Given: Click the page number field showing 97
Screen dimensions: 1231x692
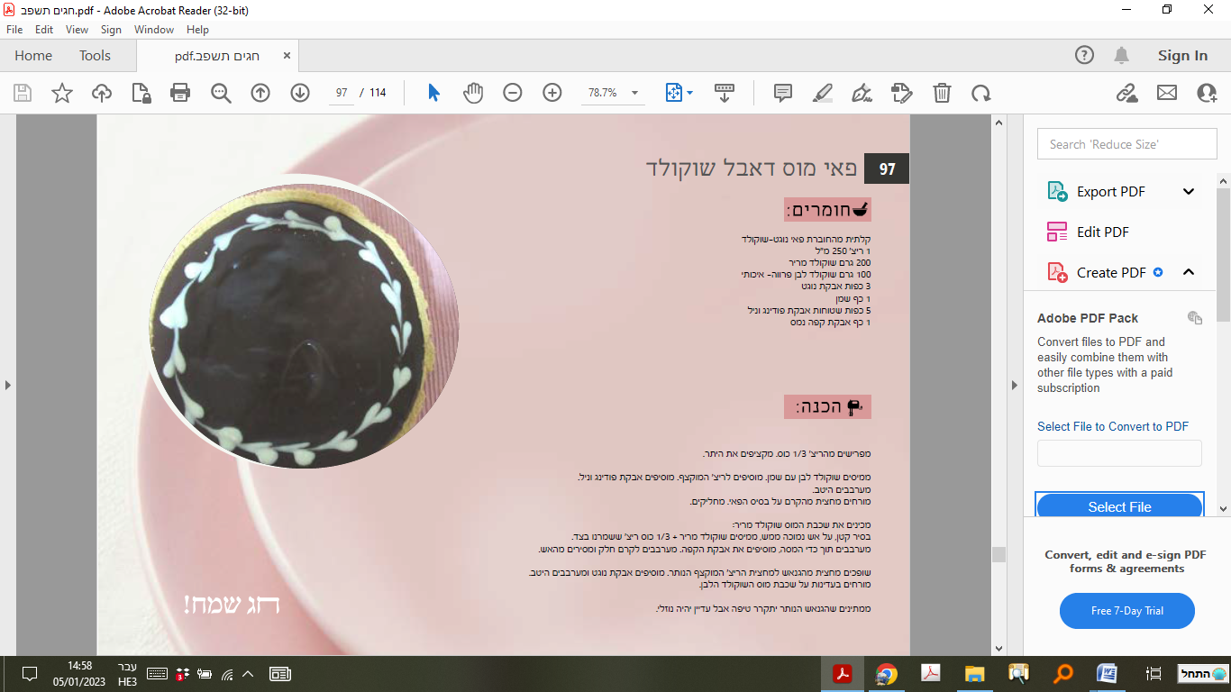Looking at the screenshot, I should click(x=341, y=93).
